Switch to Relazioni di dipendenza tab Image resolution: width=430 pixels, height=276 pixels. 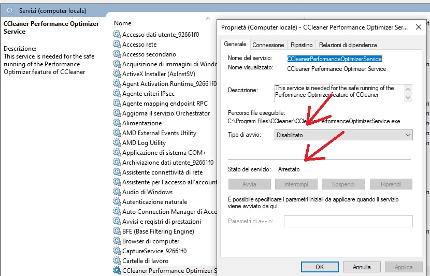tap(348, 45)
